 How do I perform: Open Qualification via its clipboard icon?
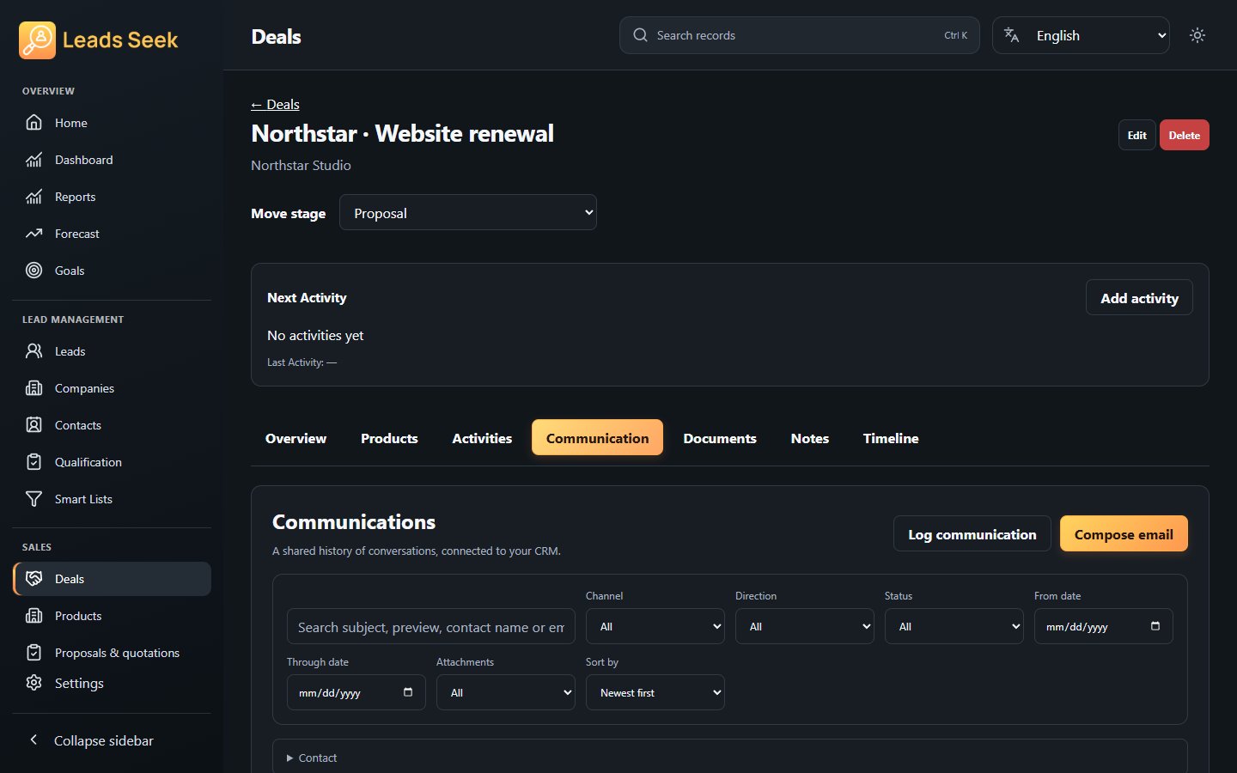(x=34, y=462)
